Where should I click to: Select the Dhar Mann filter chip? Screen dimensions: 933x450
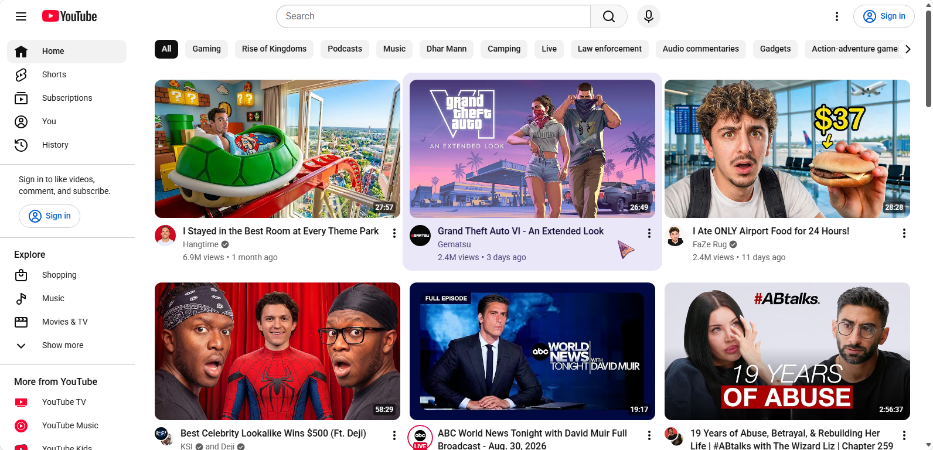(x=447, y=49)
